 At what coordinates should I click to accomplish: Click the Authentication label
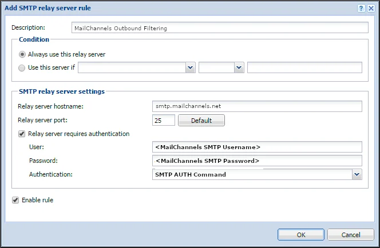[51, 174]
